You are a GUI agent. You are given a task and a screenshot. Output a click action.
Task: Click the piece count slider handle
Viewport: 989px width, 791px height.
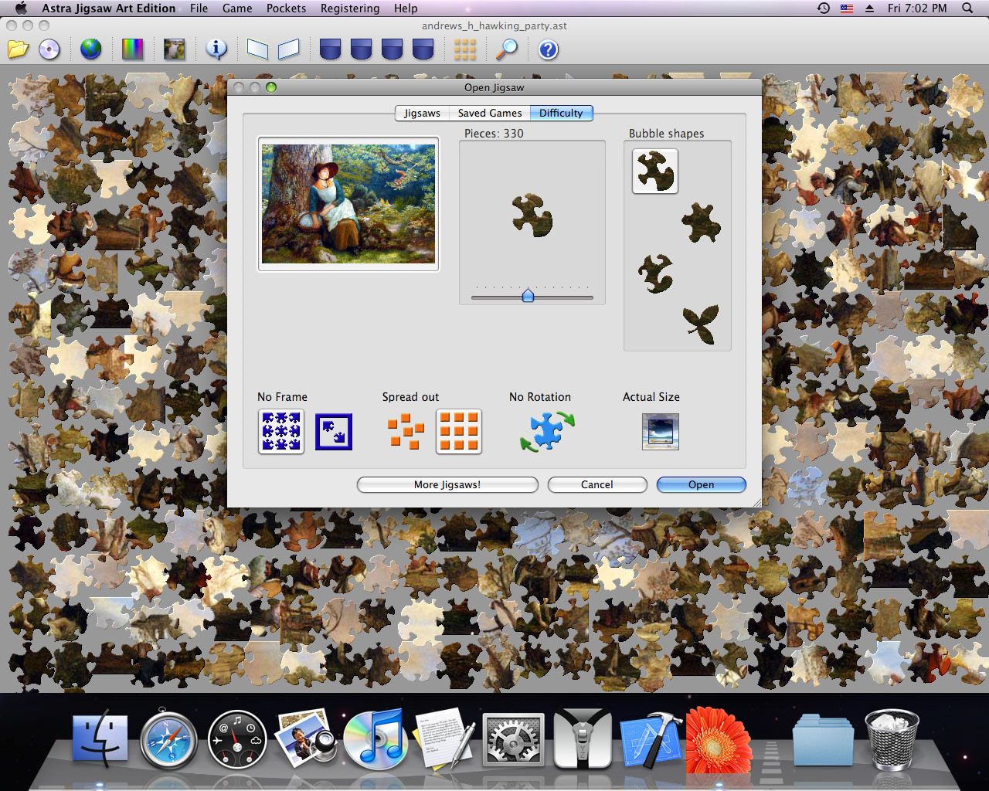click(x=528, y=295)
